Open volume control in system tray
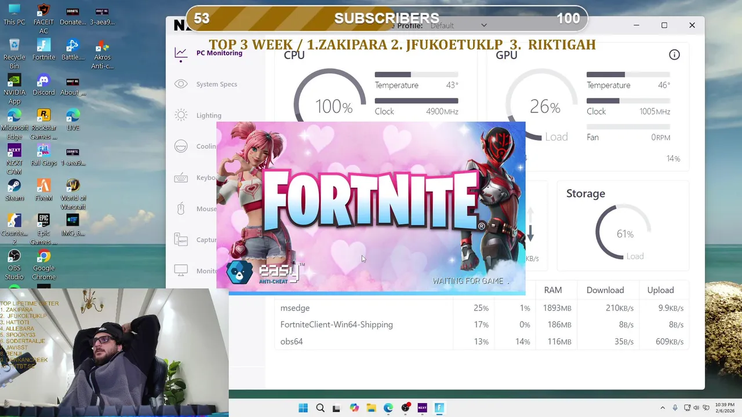Viewport: 742px width, 417px height. click(x=696, y=408)
